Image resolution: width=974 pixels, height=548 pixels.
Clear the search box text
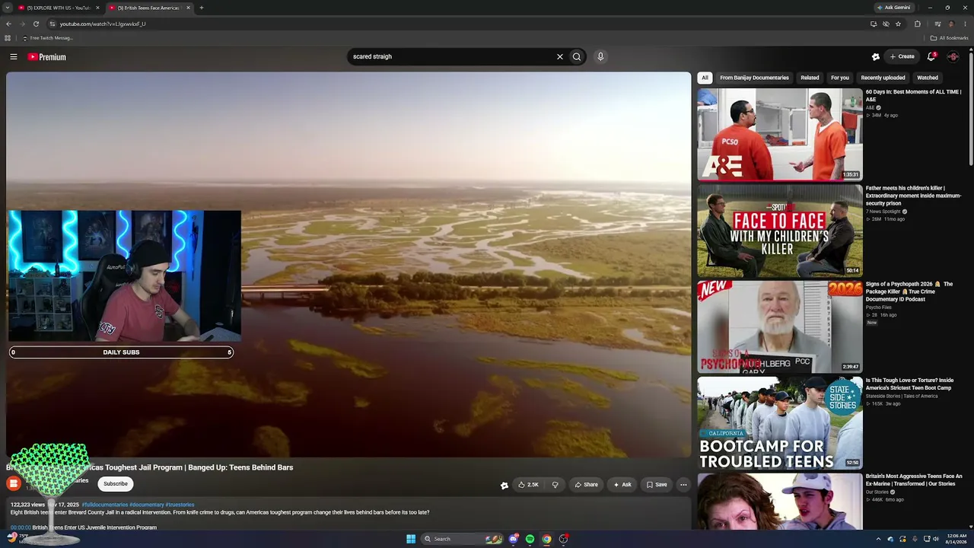tap(560, 56)
